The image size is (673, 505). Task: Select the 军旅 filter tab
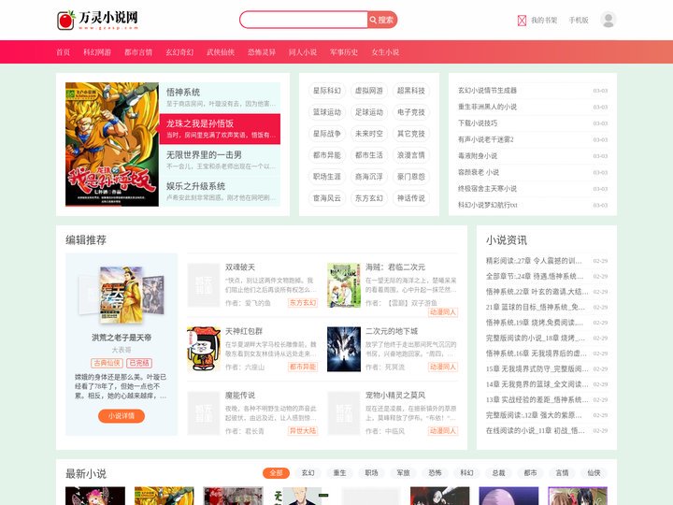tap(403, 473)
